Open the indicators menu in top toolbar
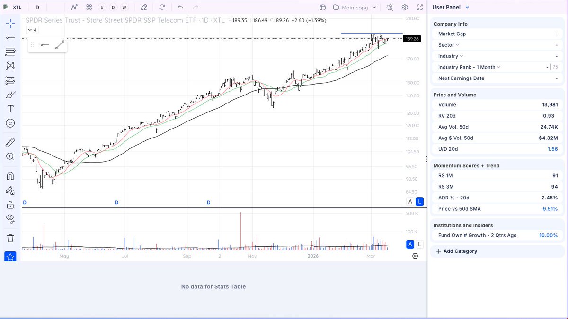The image size is (568, 319). pos(74,8)
